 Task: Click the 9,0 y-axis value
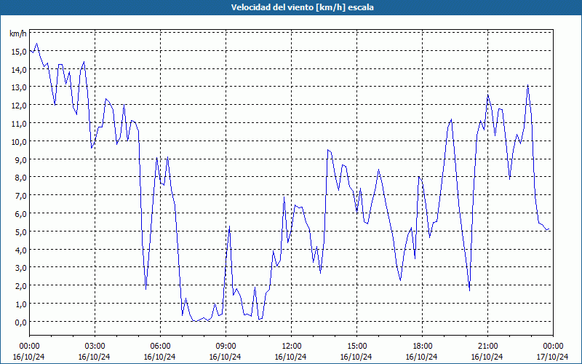pos(21,159)
